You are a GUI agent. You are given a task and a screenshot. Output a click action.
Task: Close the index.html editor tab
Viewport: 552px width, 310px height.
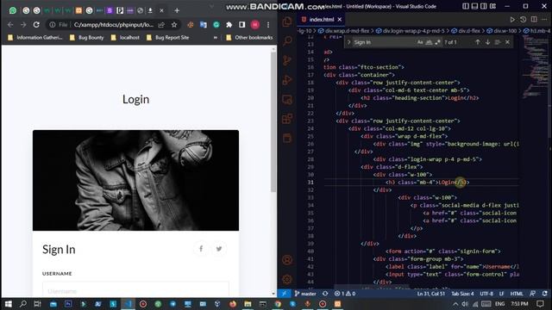339,19
